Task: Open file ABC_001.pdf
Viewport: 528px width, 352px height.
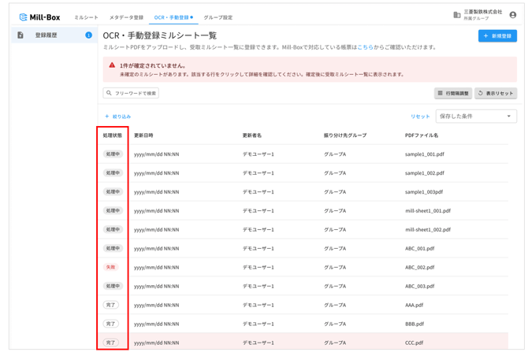Action: pyautogui.click(x=420, y=248)
